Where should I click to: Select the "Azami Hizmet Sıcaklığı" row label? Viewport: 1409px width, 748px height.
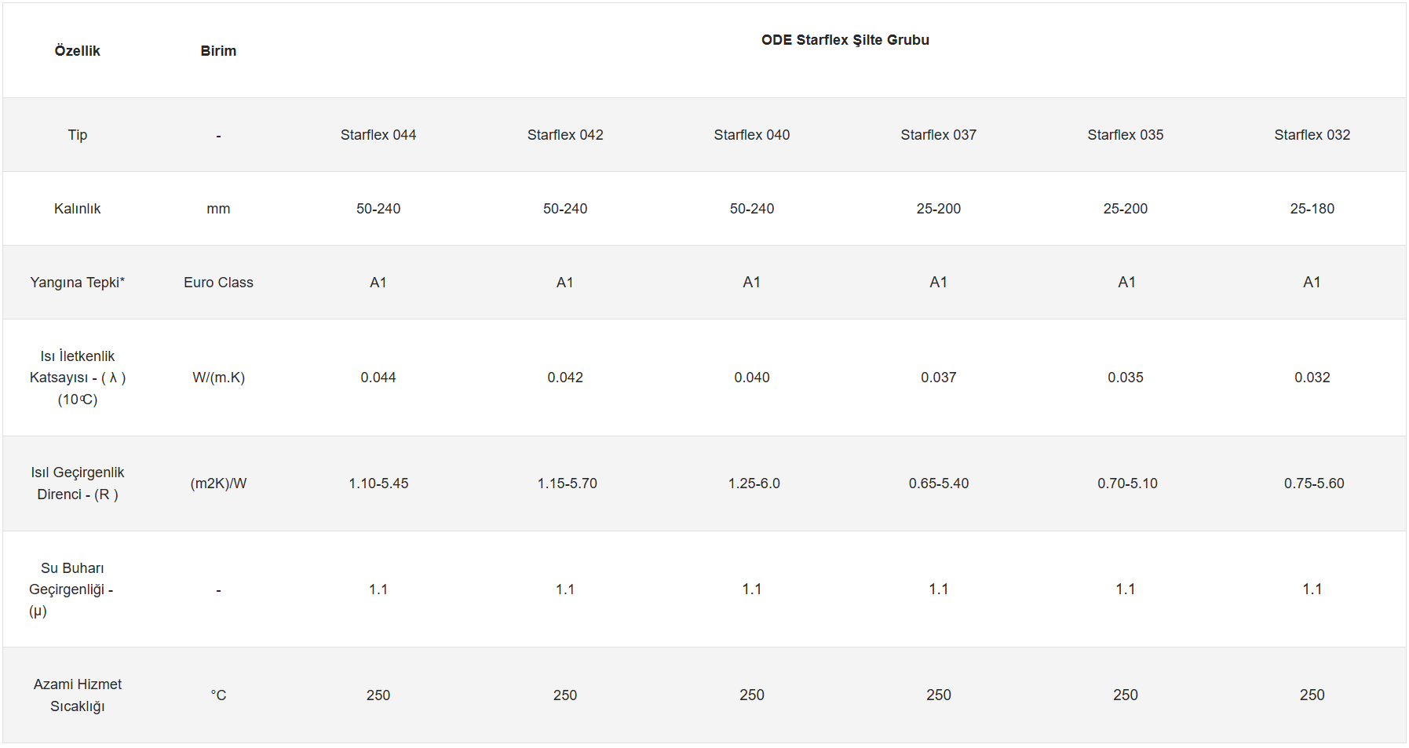pyautogui.click(x=77, y=695)
